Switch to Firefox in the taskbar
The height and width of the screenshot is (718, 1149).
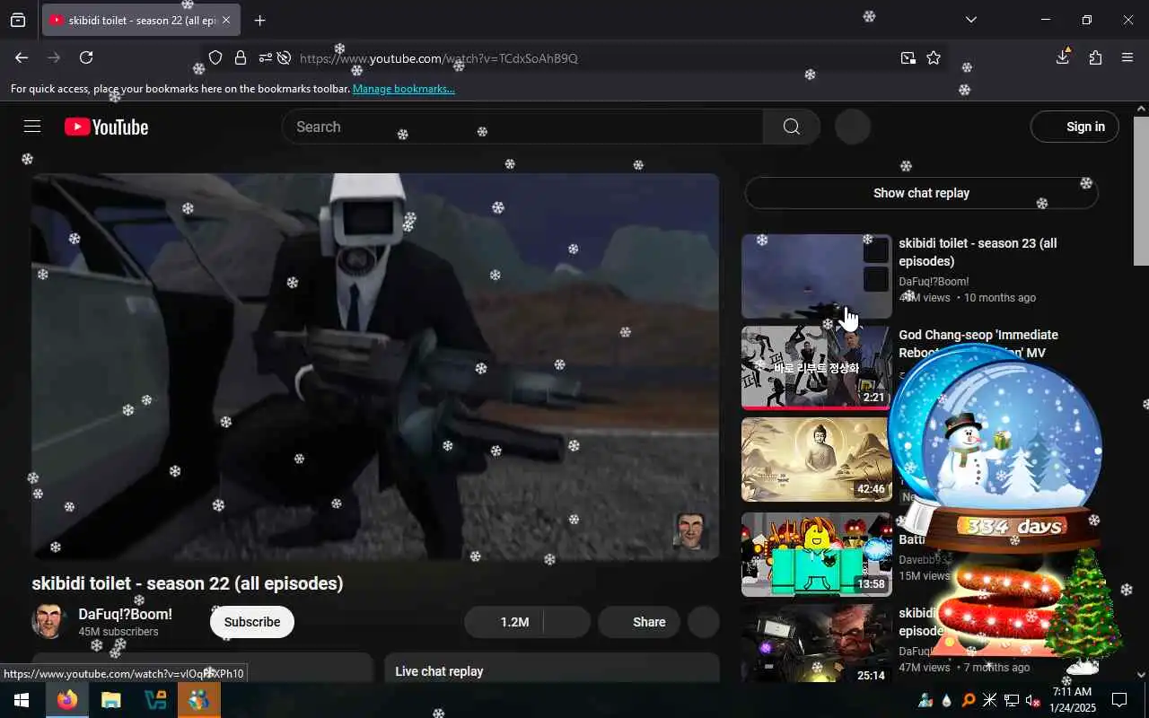click(x=66, y=700)
